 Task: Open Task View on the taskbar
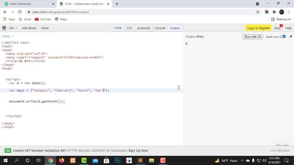39,160
